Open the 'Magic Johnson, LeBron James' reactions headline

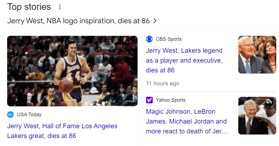click(x=186, y=121)
